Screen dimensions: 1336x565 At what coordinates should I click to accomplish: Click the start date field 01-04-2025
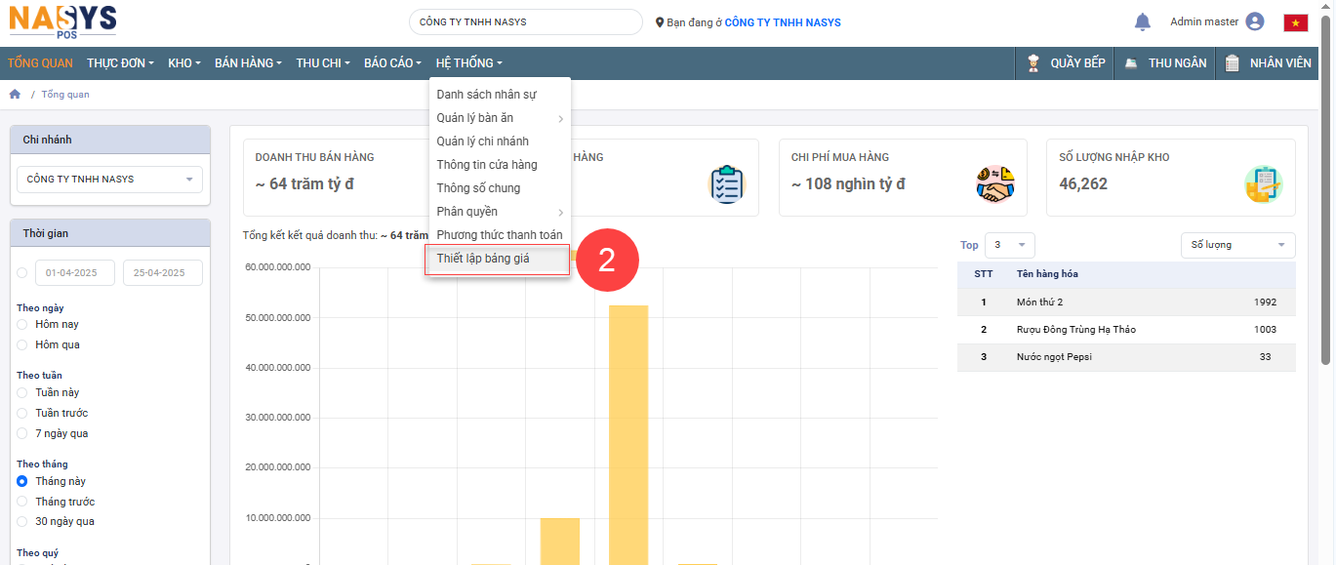point(75,273)
